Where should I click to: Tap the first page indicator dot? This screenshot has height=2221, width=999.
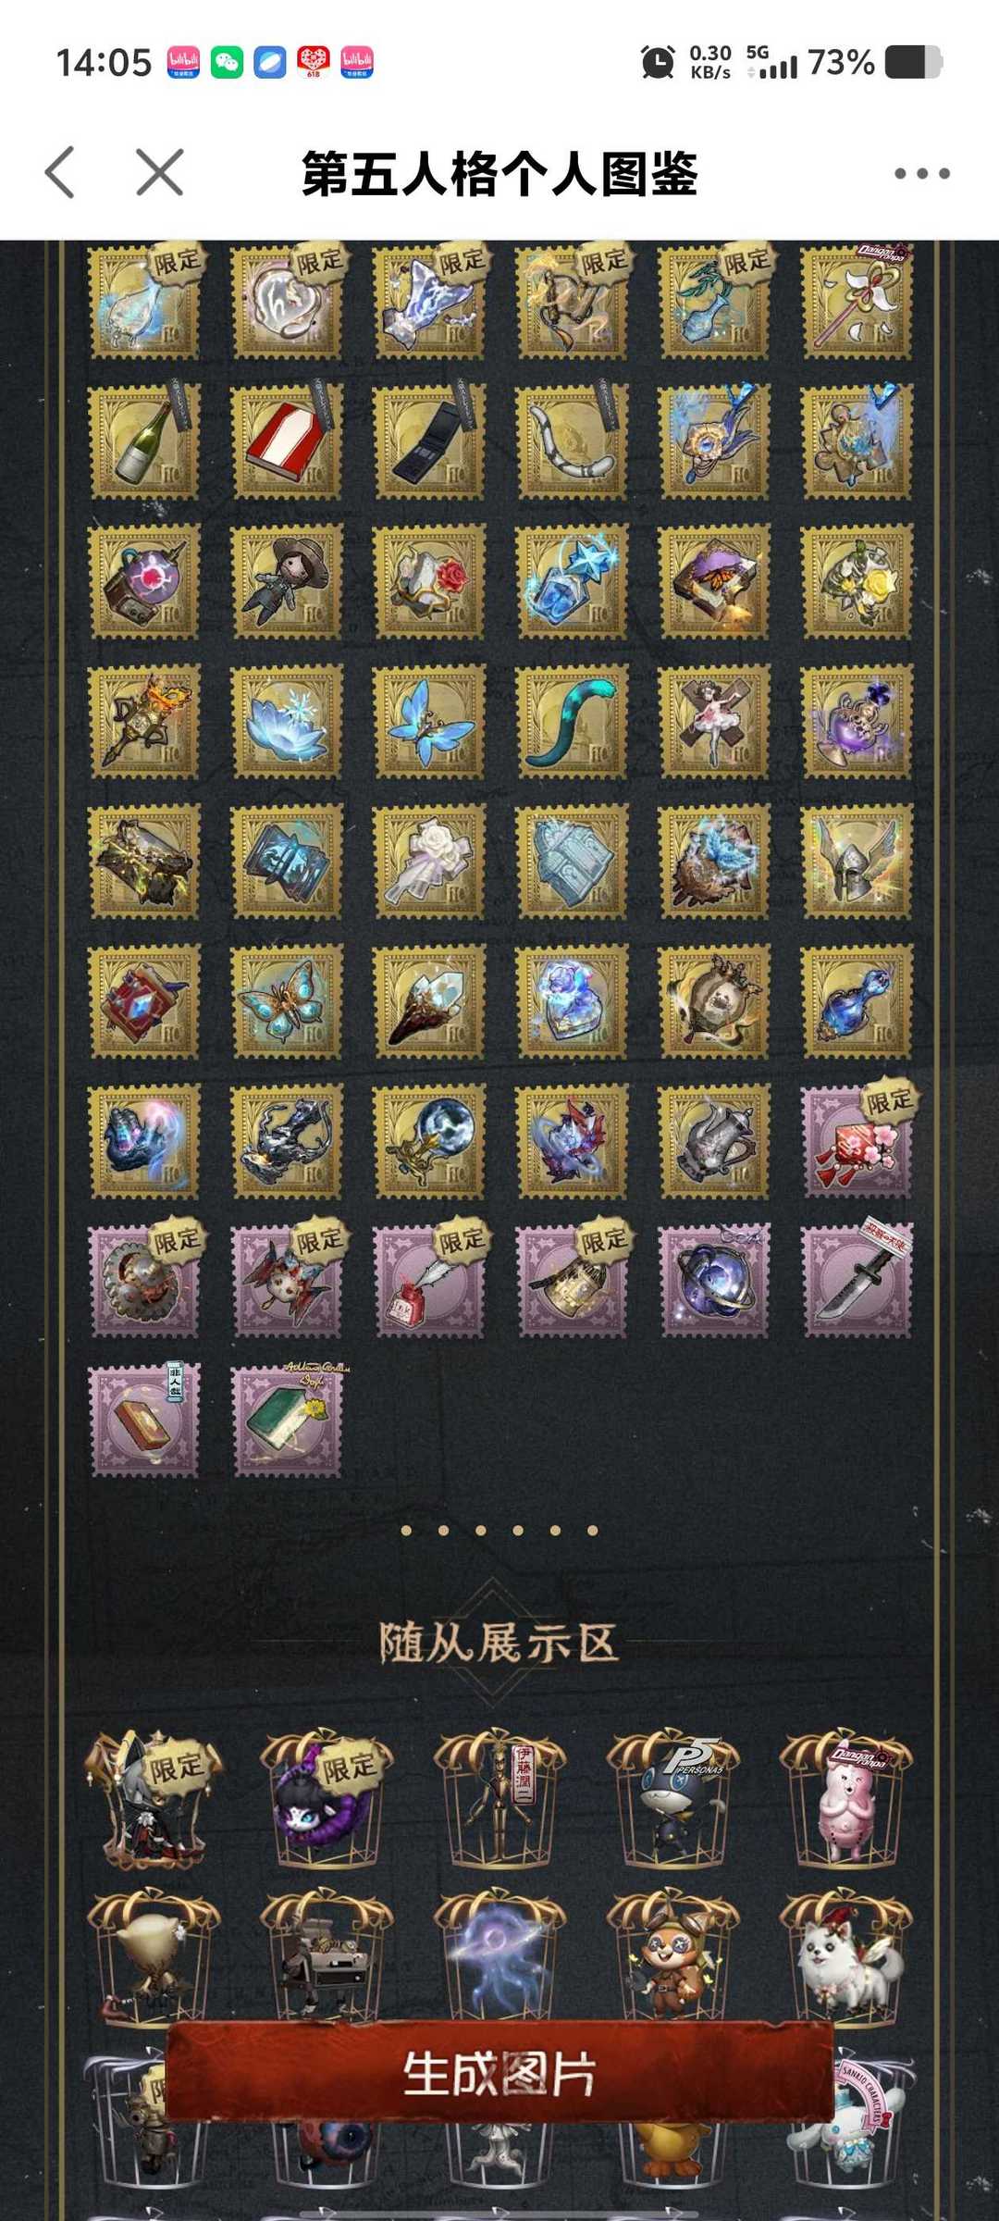pos(406,1530)
